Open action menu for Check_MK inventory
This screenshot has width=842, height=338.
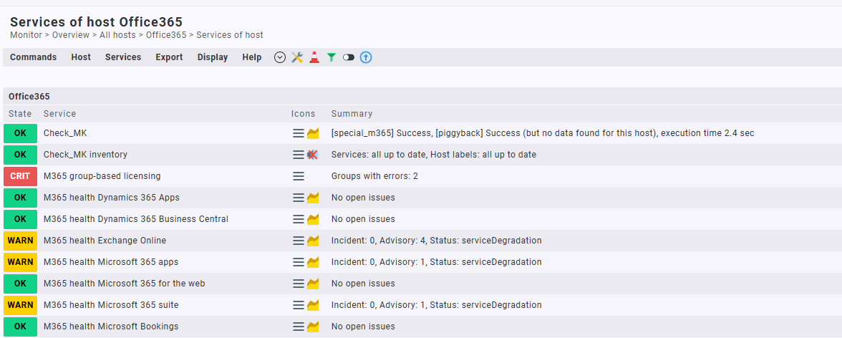click(x=299, y=155)
